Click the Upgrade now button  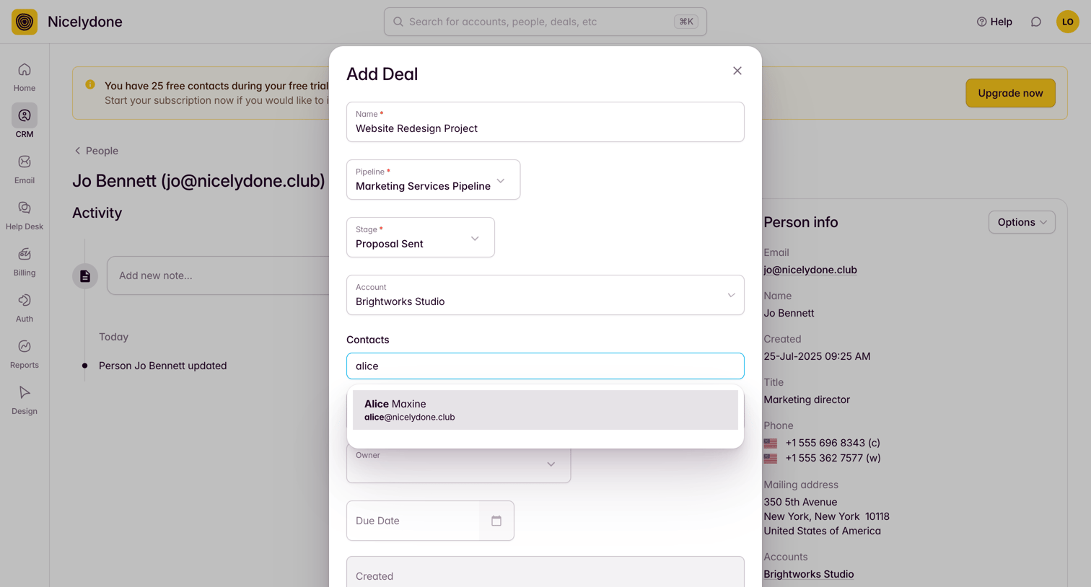1010,93
